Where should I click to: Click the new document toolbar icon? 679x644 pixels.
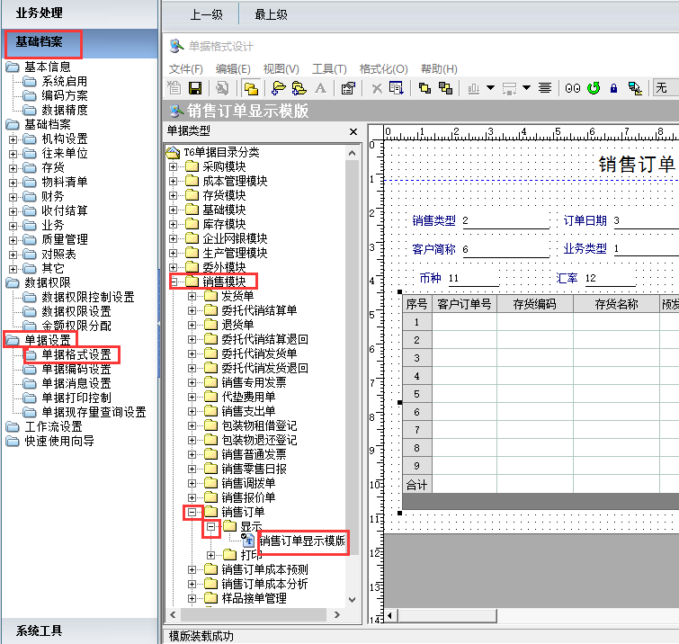tap(175, 88)
